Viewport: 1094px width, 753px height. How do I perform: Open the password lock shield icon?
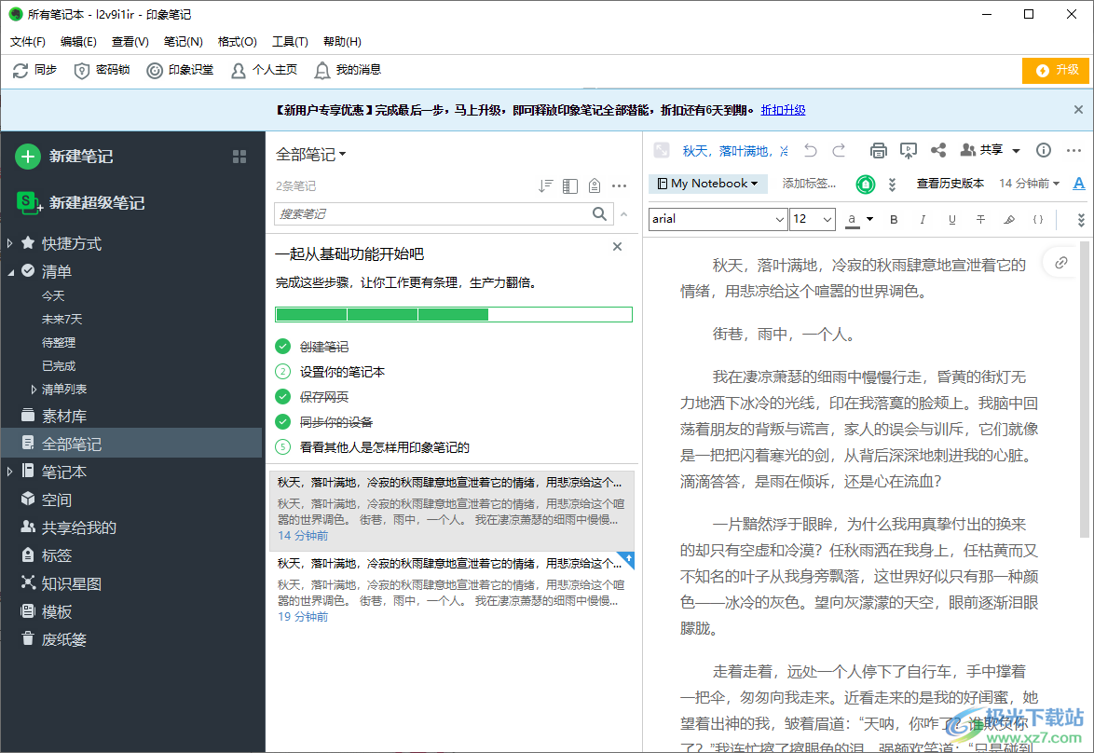[x=82, y=70]
